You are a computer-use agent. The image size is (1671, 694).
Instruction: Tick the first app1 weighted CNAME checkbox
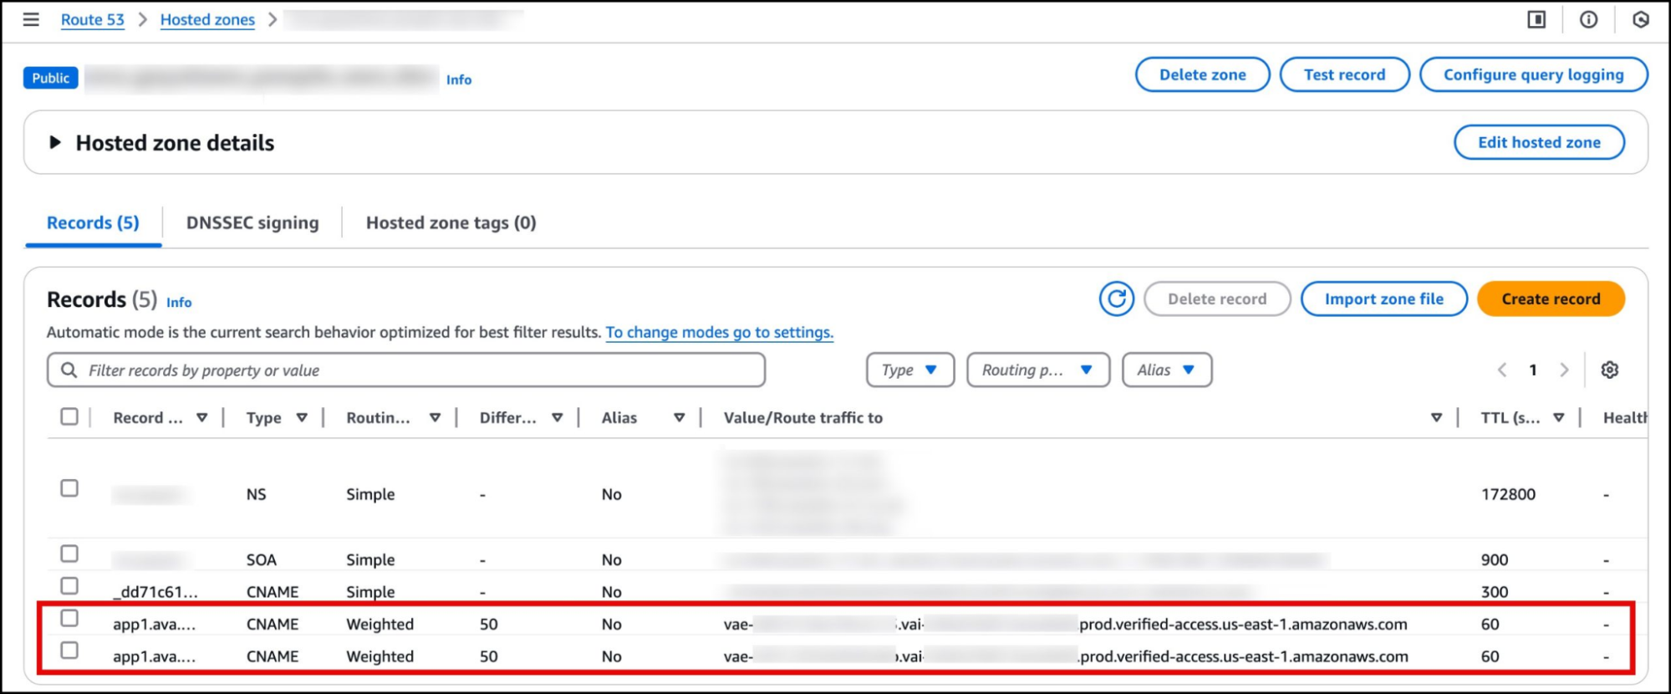69,619
